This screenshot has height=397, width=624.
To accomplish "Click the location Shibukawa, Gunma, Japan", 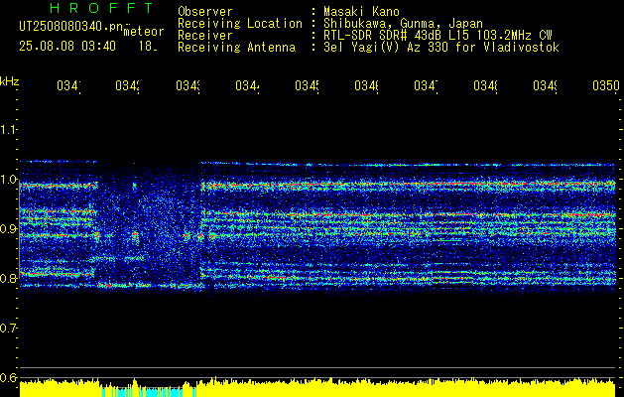I will coord(403,24).
